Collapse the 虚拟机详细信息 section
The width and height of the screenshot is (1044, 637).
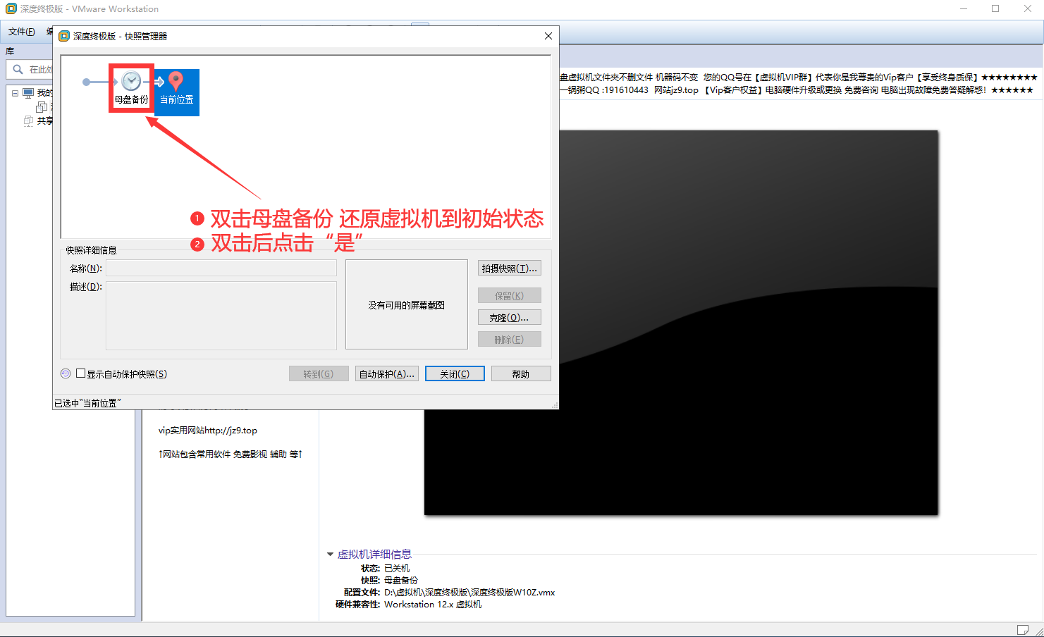[330, 555]
